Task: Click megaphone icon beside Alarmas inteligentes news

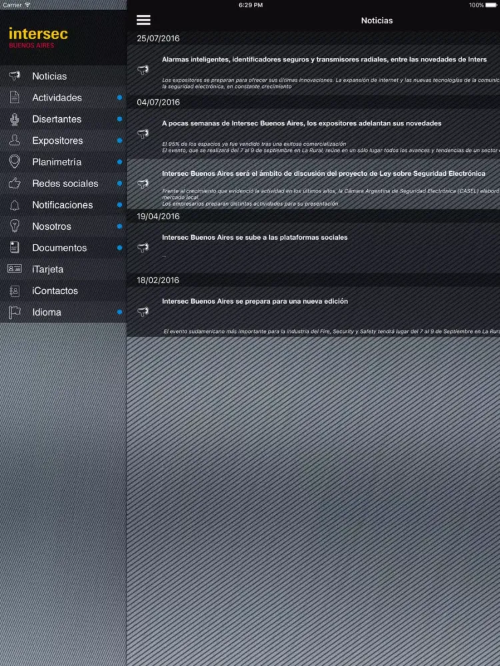Action: pos(143,70)
